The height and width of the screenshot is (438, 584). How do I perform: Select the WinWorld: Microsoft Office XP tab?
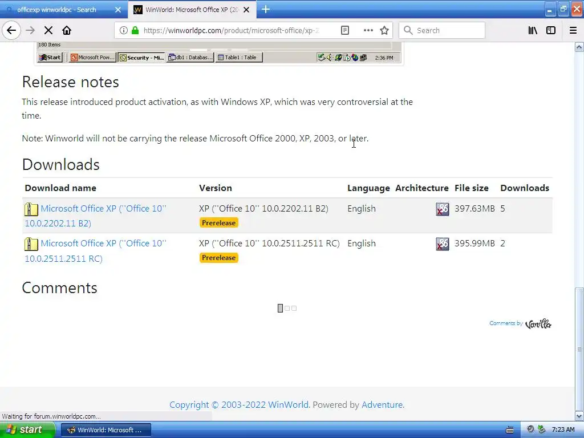pos(192,10)
